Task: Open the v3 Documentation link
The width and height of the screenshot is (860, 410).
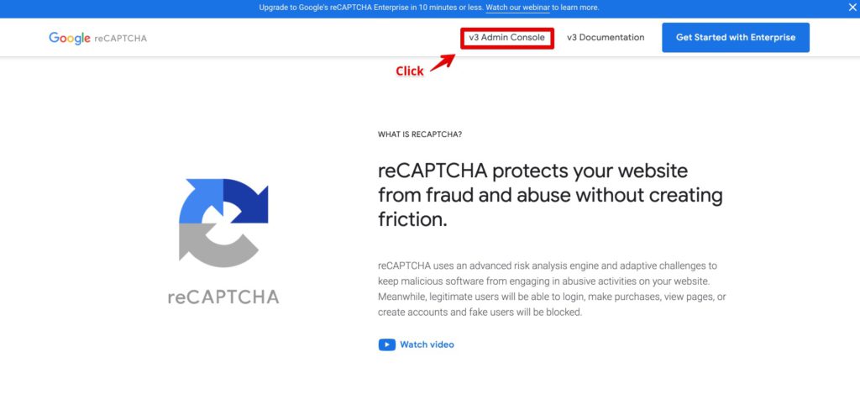Action: 606,38
